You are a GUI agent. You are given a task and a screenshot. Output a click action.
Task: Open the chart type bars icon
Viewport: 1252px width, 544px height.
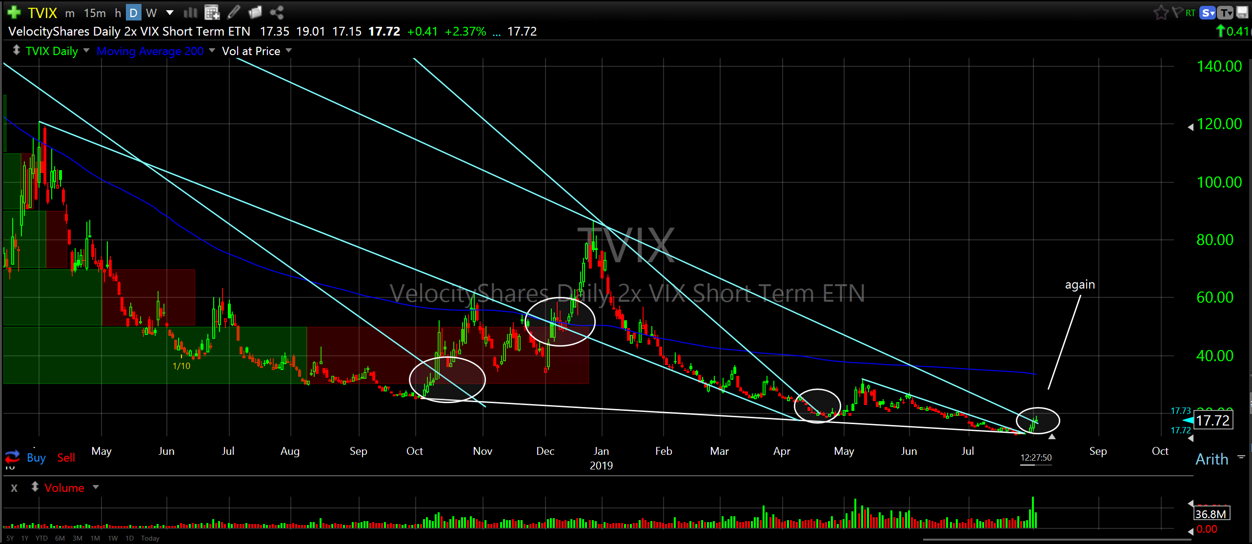[x=190, y=13]
